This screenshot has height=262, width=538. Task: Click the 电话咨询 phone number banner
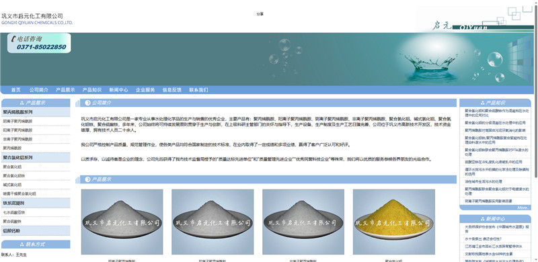click(x=39, y=43)
